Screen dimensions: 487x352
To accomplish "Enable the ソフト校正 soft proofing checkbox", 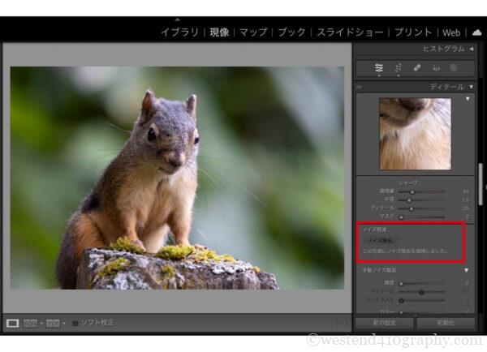I will (x=75, y=323).
